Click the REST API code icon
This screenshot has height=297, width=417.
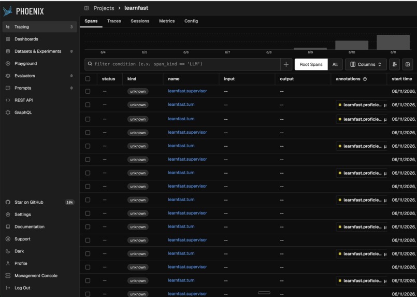point(8,101)
